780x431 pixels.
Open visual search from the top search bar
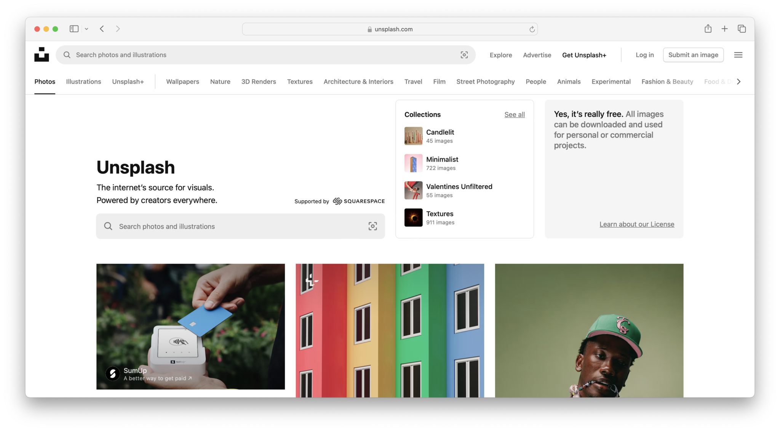[464, 55]
